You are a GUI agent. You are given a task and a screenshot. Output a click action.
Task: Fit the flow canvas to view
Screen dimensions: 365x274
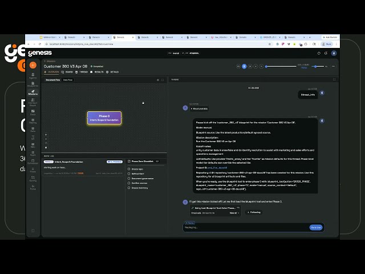pos(46,143)
